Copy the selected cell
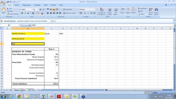This screenshot has height=99, width=176. point(10,11)
